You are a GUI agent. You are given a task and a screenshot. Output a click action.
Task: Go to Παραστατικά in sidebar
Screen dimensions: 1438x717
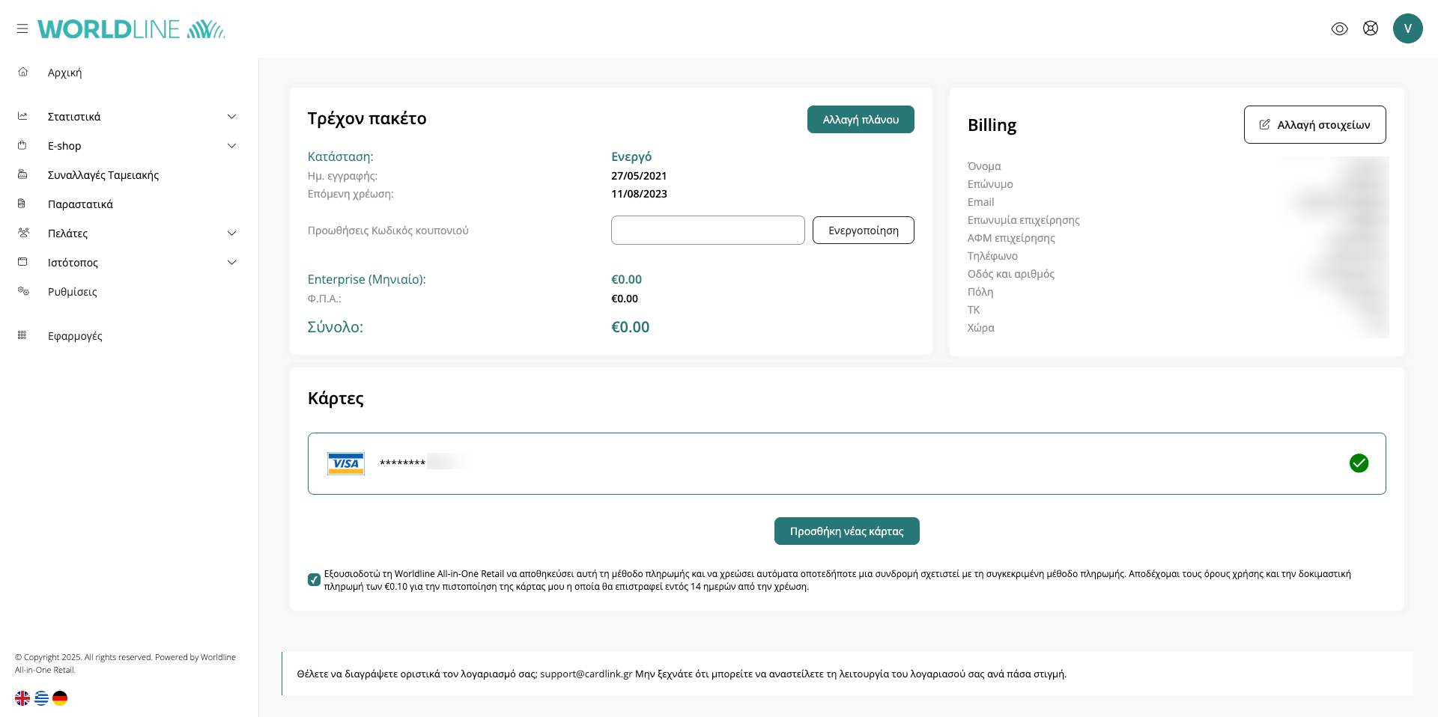tap(80, 204)
